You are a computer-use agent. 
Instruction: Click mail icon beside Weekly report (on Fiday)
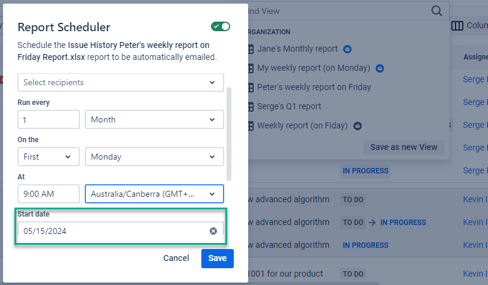358,126
